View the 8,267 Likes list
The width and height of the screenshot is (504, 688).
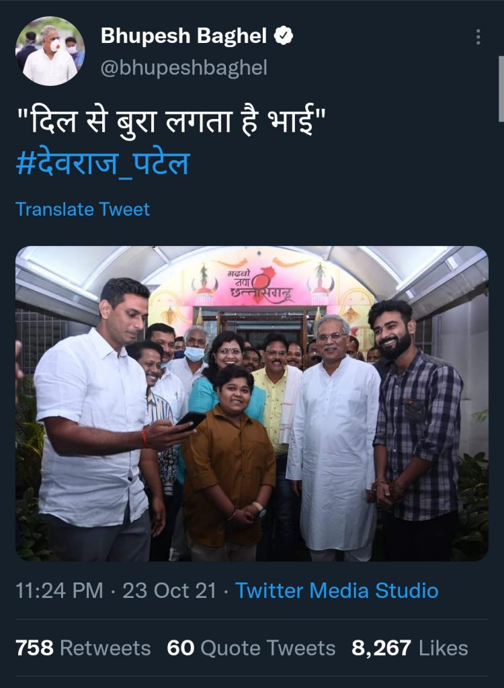coord(409,648)
